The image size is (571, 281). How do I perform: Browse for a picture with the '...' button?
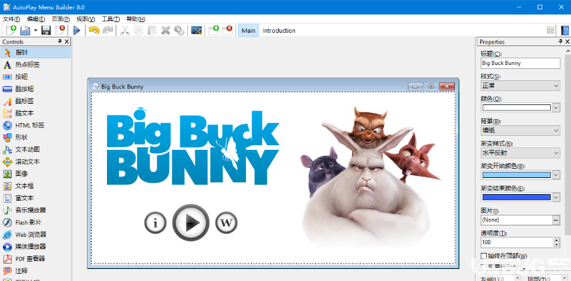pos(556,219)
